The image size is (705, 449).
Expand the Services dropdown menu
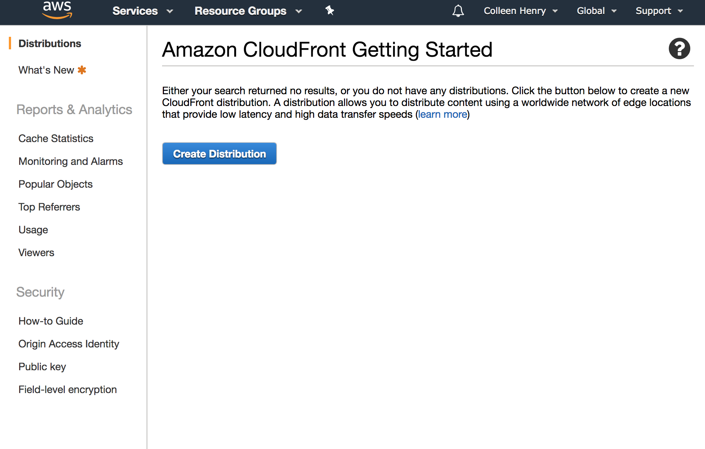tap(143, 11)
